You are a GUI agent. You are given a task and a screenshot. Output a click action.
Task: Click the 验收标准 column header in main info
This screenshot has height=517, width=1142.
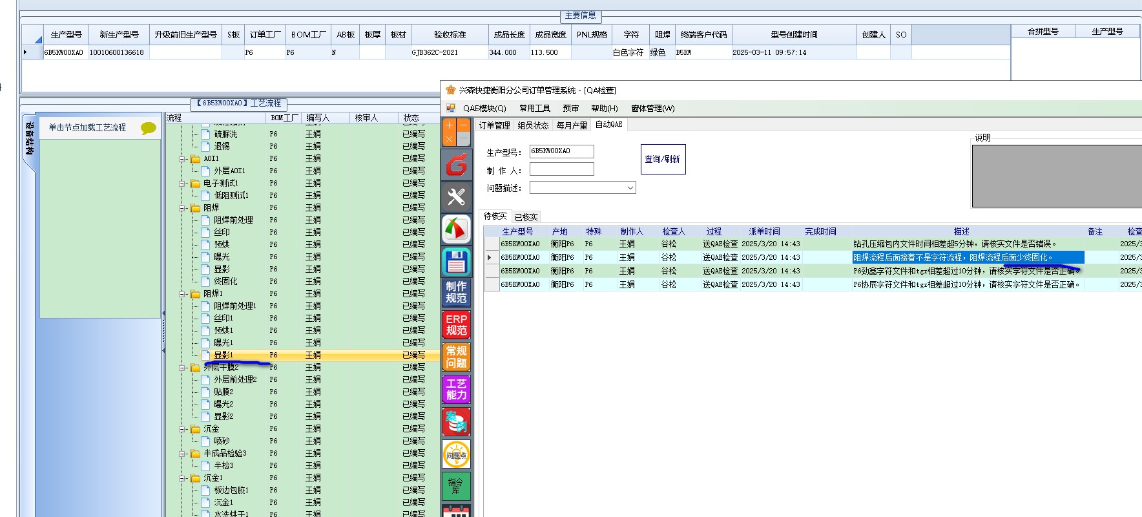coord(450,34)
